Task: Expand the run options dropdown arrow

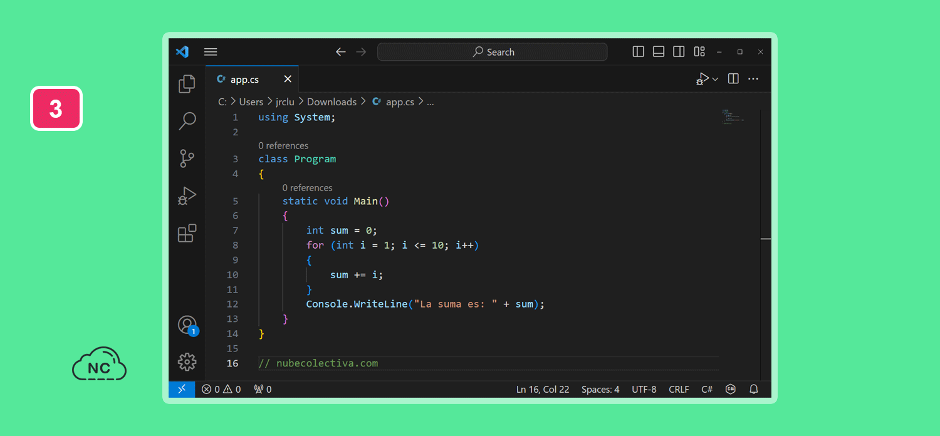Action: [715, 80]
